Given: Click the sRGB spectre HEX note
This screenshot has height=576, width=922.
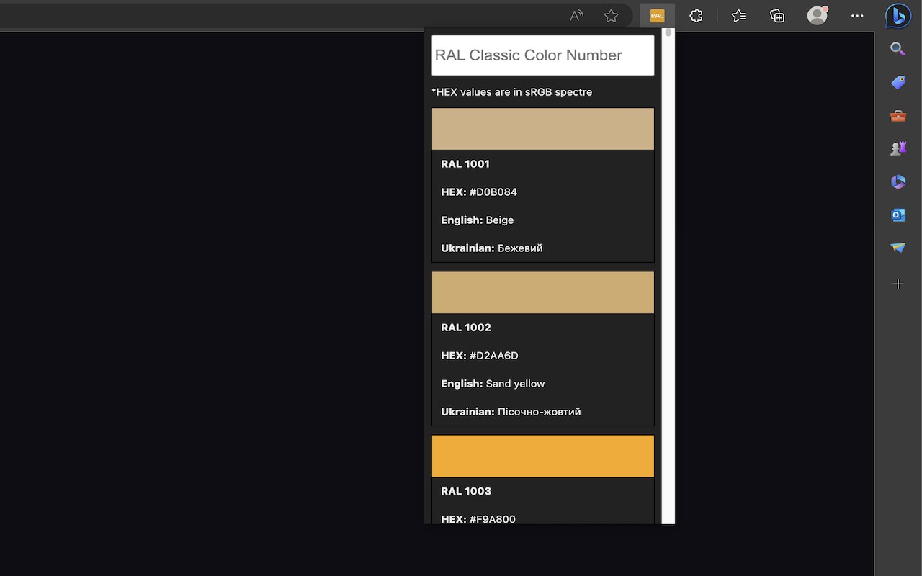Looking at the screenshot, I should 512,92.
